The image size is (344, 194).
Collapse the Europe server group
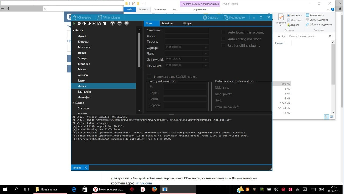click(74, 103)
